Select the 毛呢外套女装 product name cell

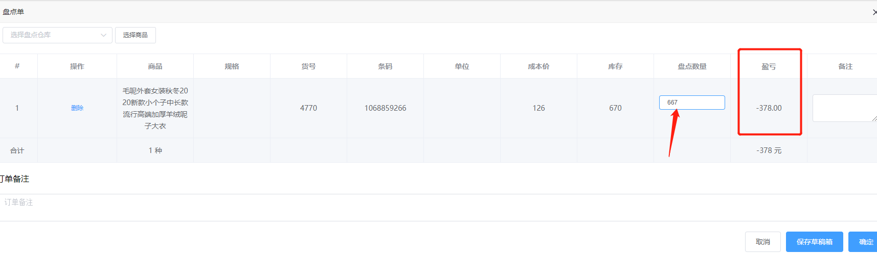point(155,108)
